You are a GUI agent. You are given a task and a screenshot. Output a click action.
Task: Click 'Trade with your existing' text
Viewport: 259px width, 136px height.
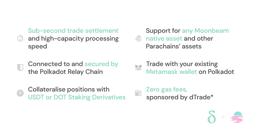(x=182, y=64)
